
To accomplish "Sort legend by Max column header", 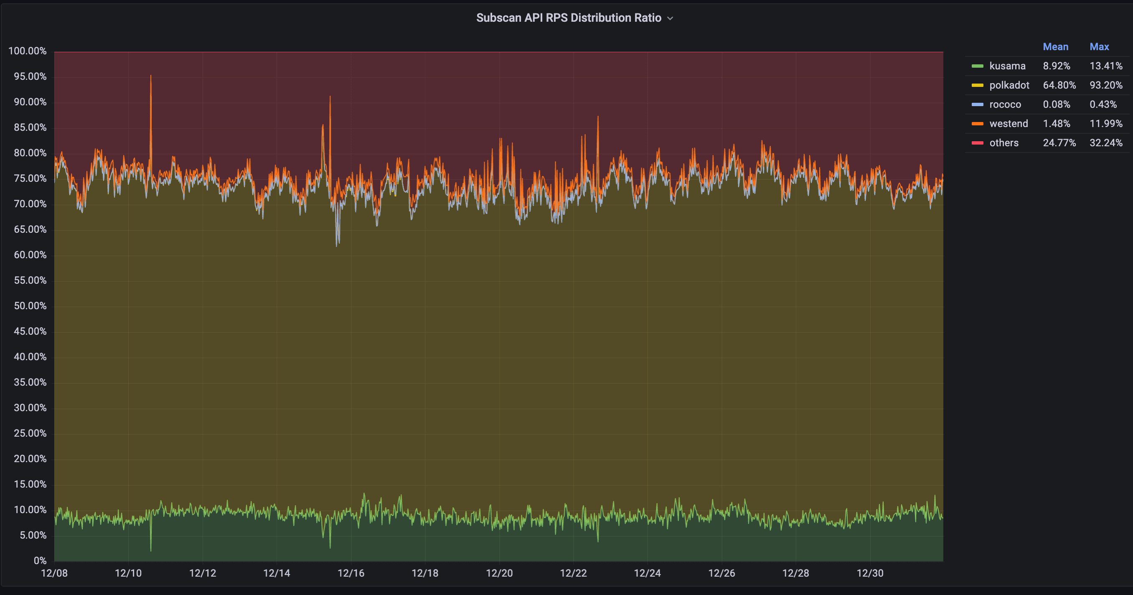I will pyautogui.click(x=1099, y=47).
